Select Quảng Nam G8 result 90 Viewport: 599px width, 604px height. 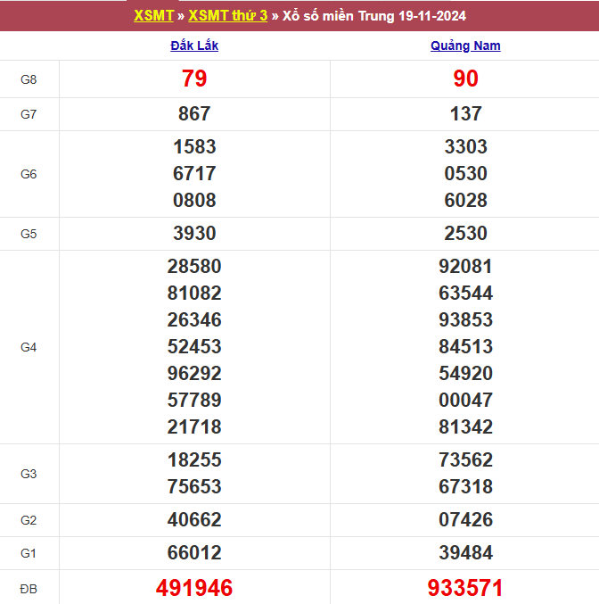[x=465, y=79]
